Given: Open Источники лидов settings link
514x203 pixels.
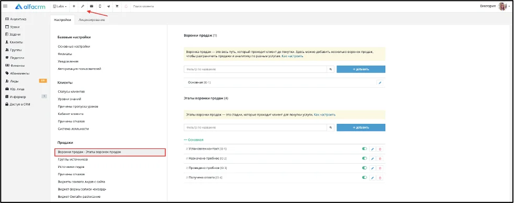Looking at the screenshot, I should click(x=71, y=167).
